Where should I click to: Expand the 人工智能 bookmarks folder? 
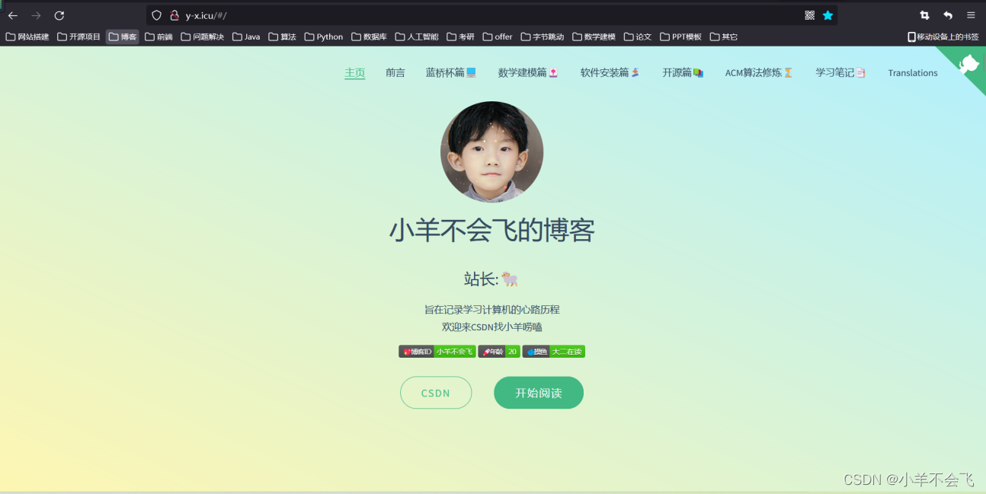pos(417,37)
